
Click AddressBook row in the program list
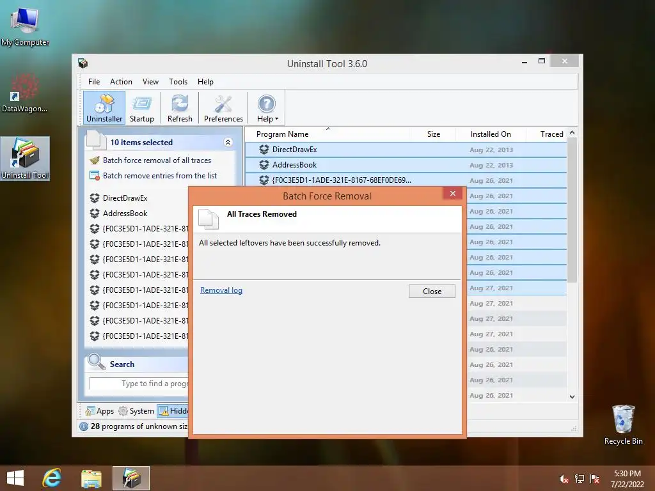(406, 165)
